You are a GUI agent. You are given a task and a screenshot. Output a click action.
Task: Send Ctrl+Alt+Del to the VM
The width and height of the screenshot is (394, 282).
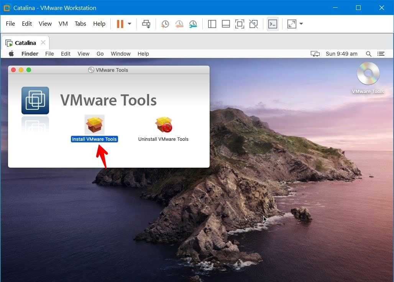[146, 24]
